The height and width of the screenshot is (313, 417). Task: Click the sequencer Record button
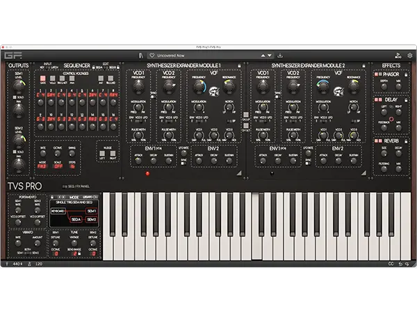point(111,78)
